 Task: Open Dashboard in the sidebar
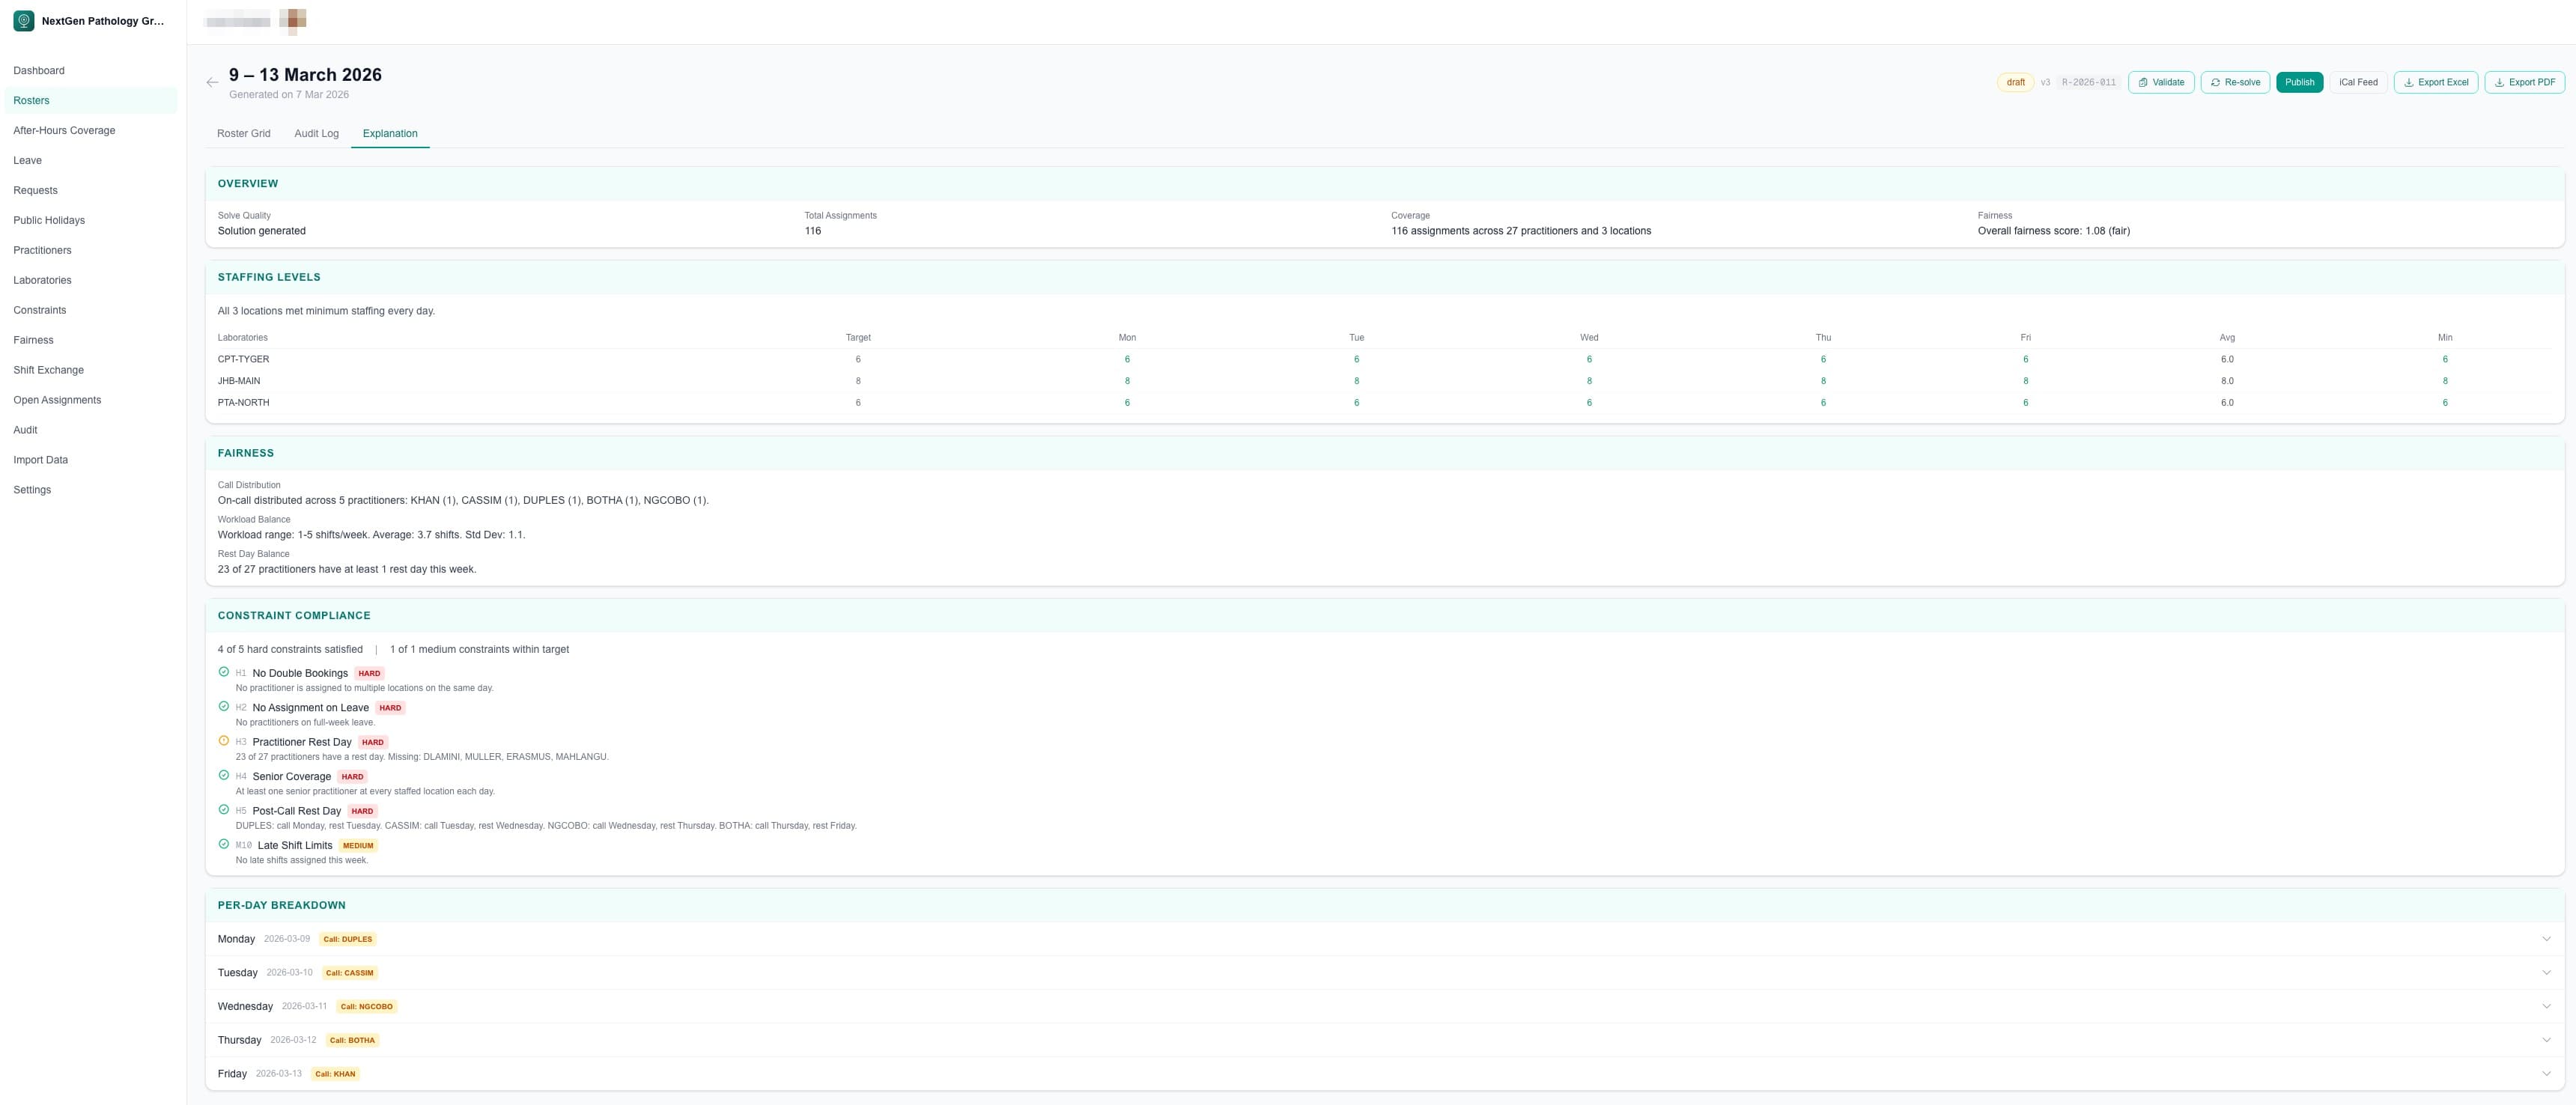click(91, 71)
